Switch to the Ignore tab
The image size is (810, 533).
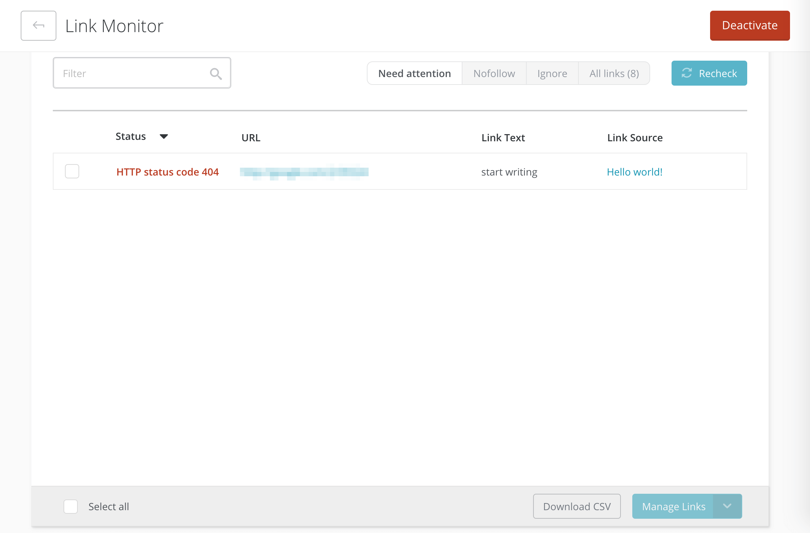pos(552,72)
